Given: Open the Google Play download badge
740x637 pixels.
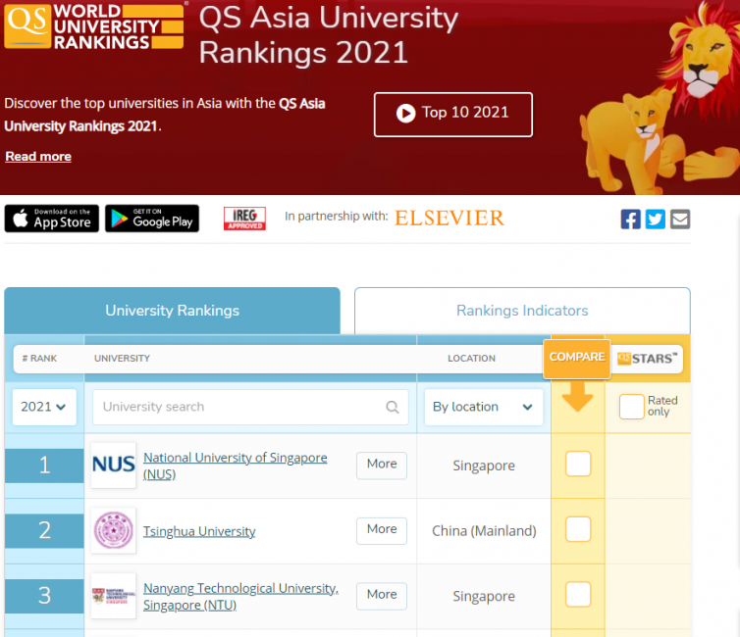Looking at the screenshot, I should [152, 219].
